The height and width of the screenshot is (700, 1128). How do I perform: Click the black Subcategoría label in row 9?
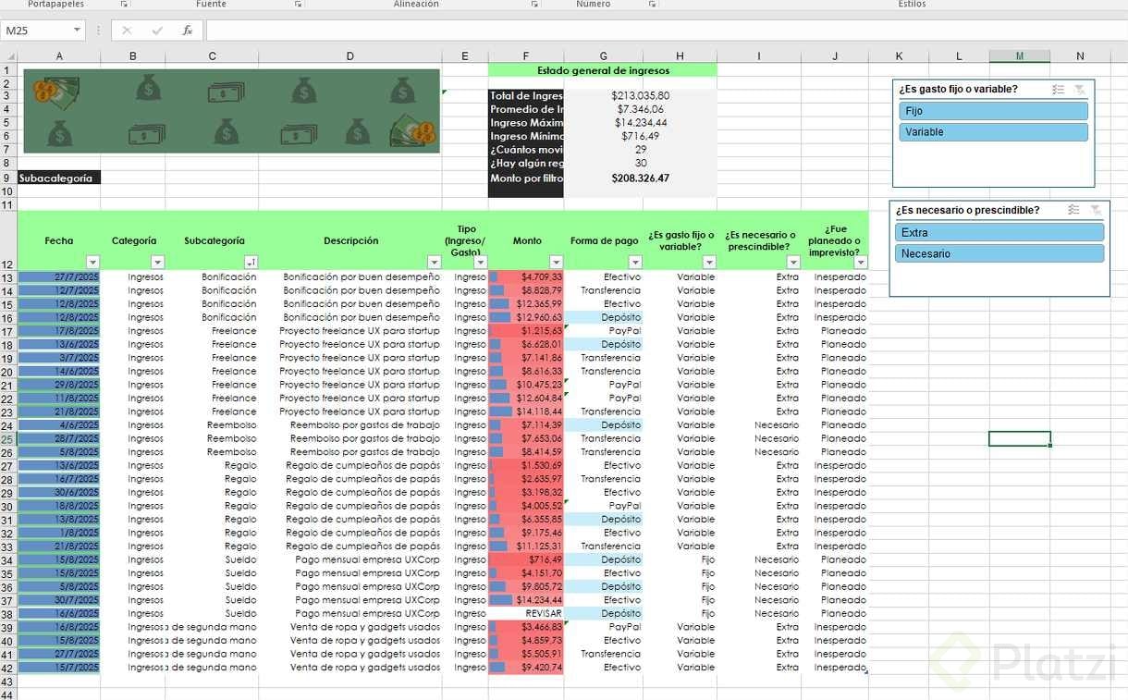pyautogui.click(x=59, y=178)
